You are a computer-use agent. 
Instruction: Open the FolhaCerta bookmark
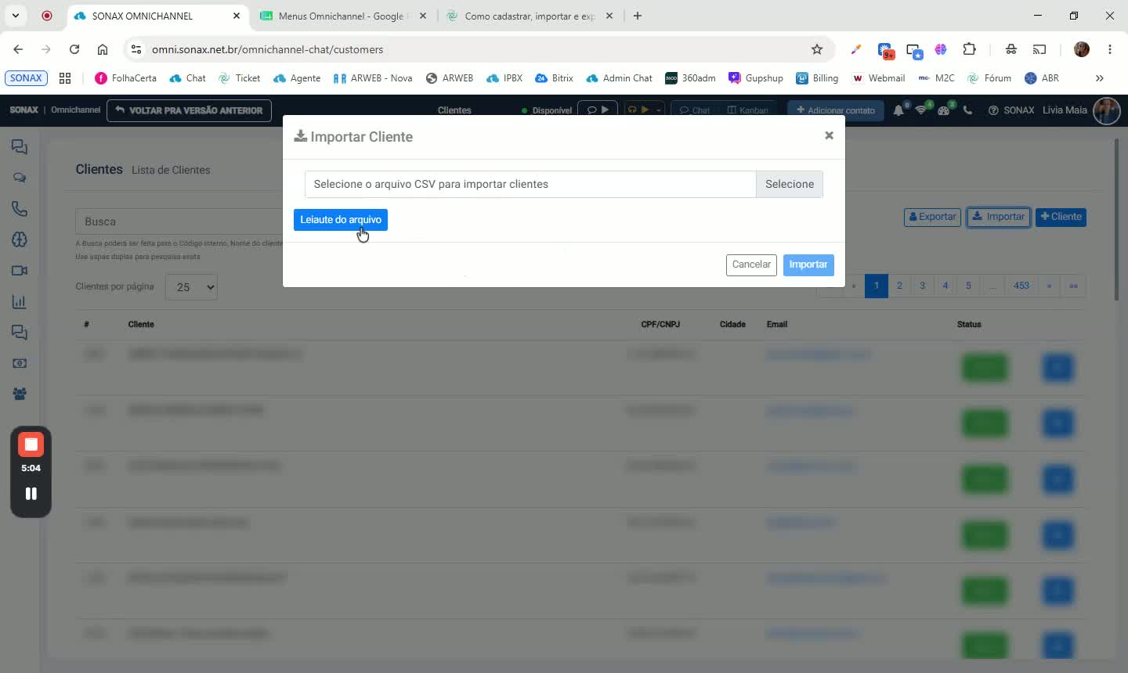pos(125,78)
